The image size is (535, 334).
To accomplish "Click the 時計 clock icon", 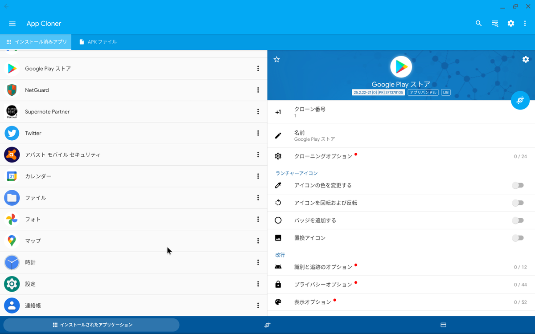I will pos(12,262).
